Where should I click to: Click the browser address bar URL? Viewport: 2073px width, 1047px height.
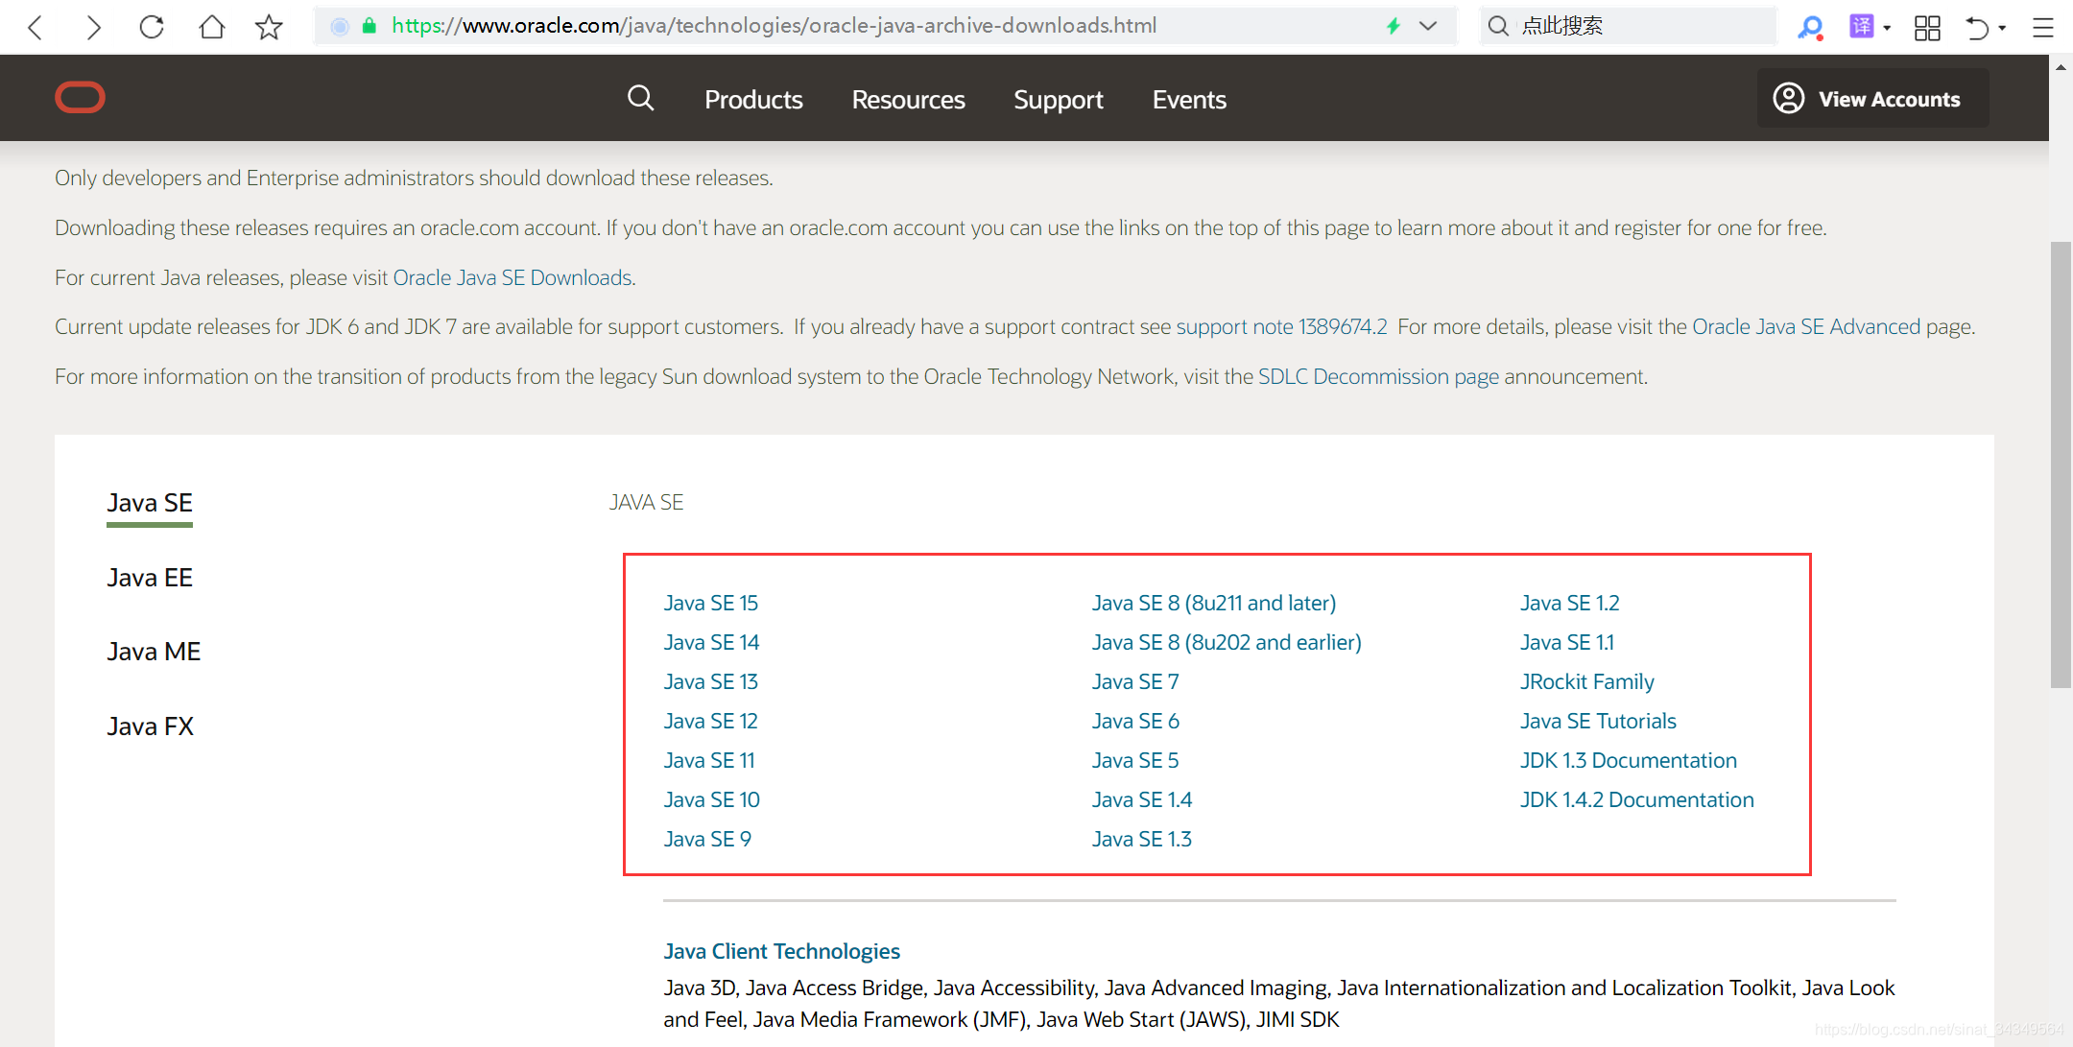coord(774,26)
